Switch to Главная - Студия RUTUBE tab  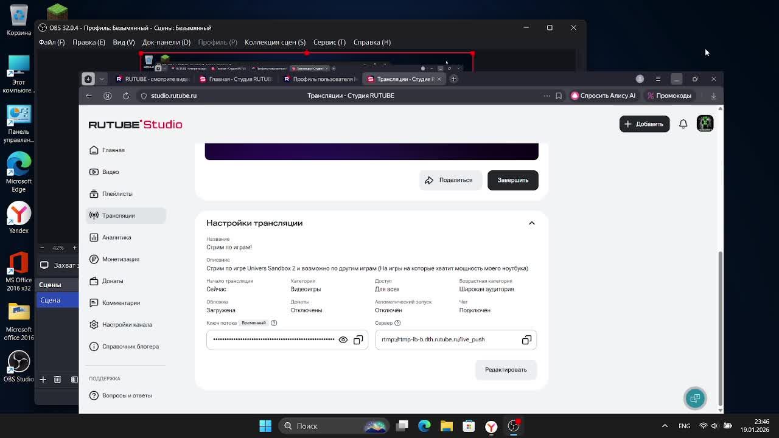[x=237, y=79]
